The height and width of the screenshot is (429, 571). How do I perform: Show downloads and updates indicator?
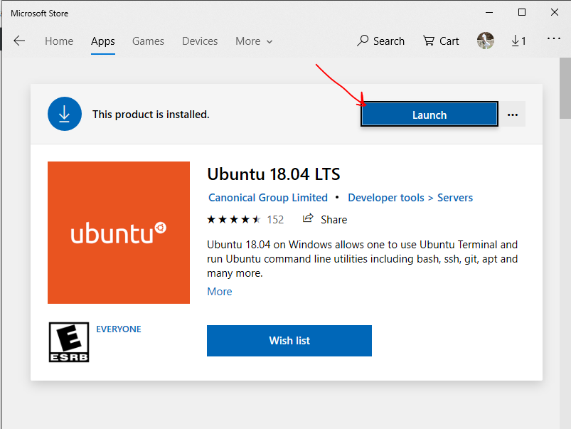click(x=518, y=41)
